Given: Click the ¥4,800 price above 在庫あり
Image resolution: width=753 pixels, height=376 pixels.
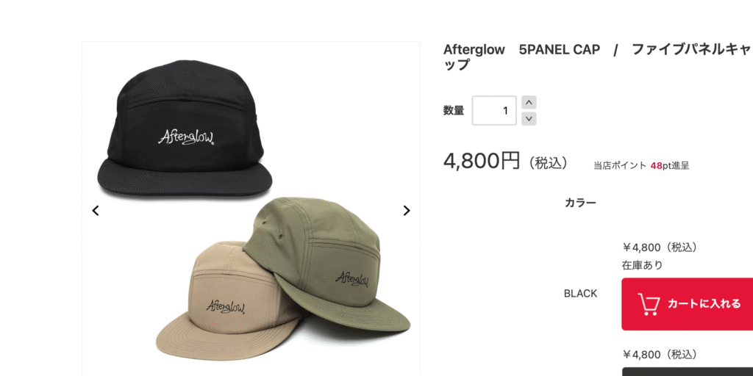Looking at the screenshot, I should click(660, 247).
